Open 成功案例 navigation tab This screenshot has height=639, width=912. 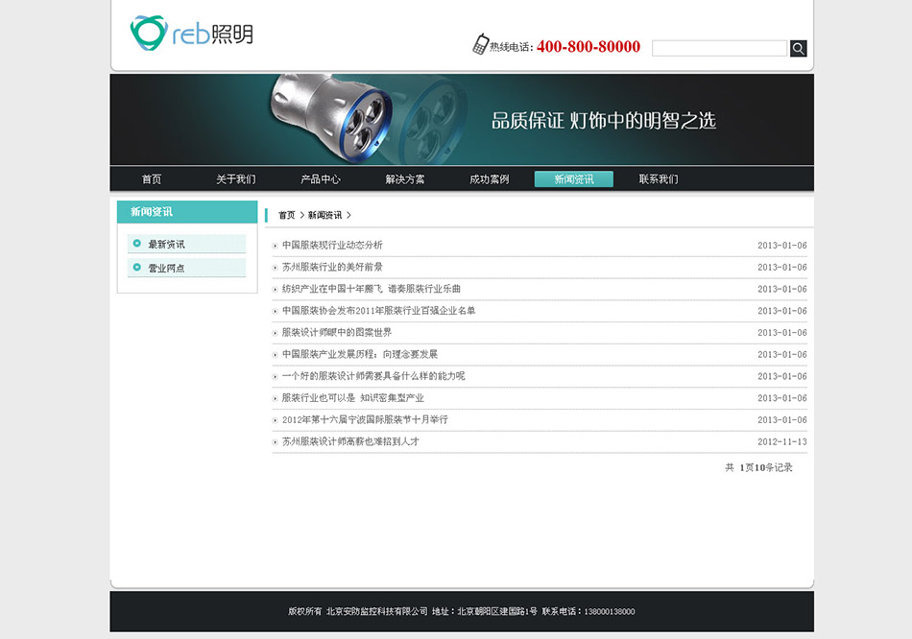[490, 179]
